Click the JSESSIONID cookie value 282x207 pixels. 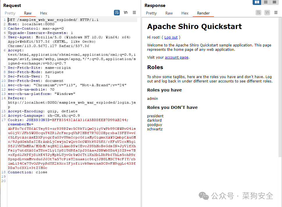click(x=89, y=120)
